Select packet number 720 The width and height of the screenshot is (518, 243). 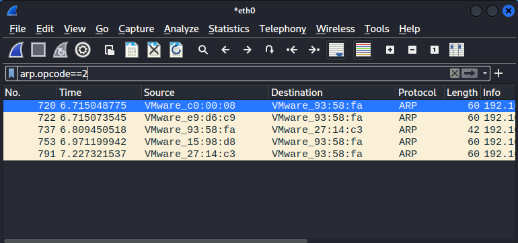259,106
